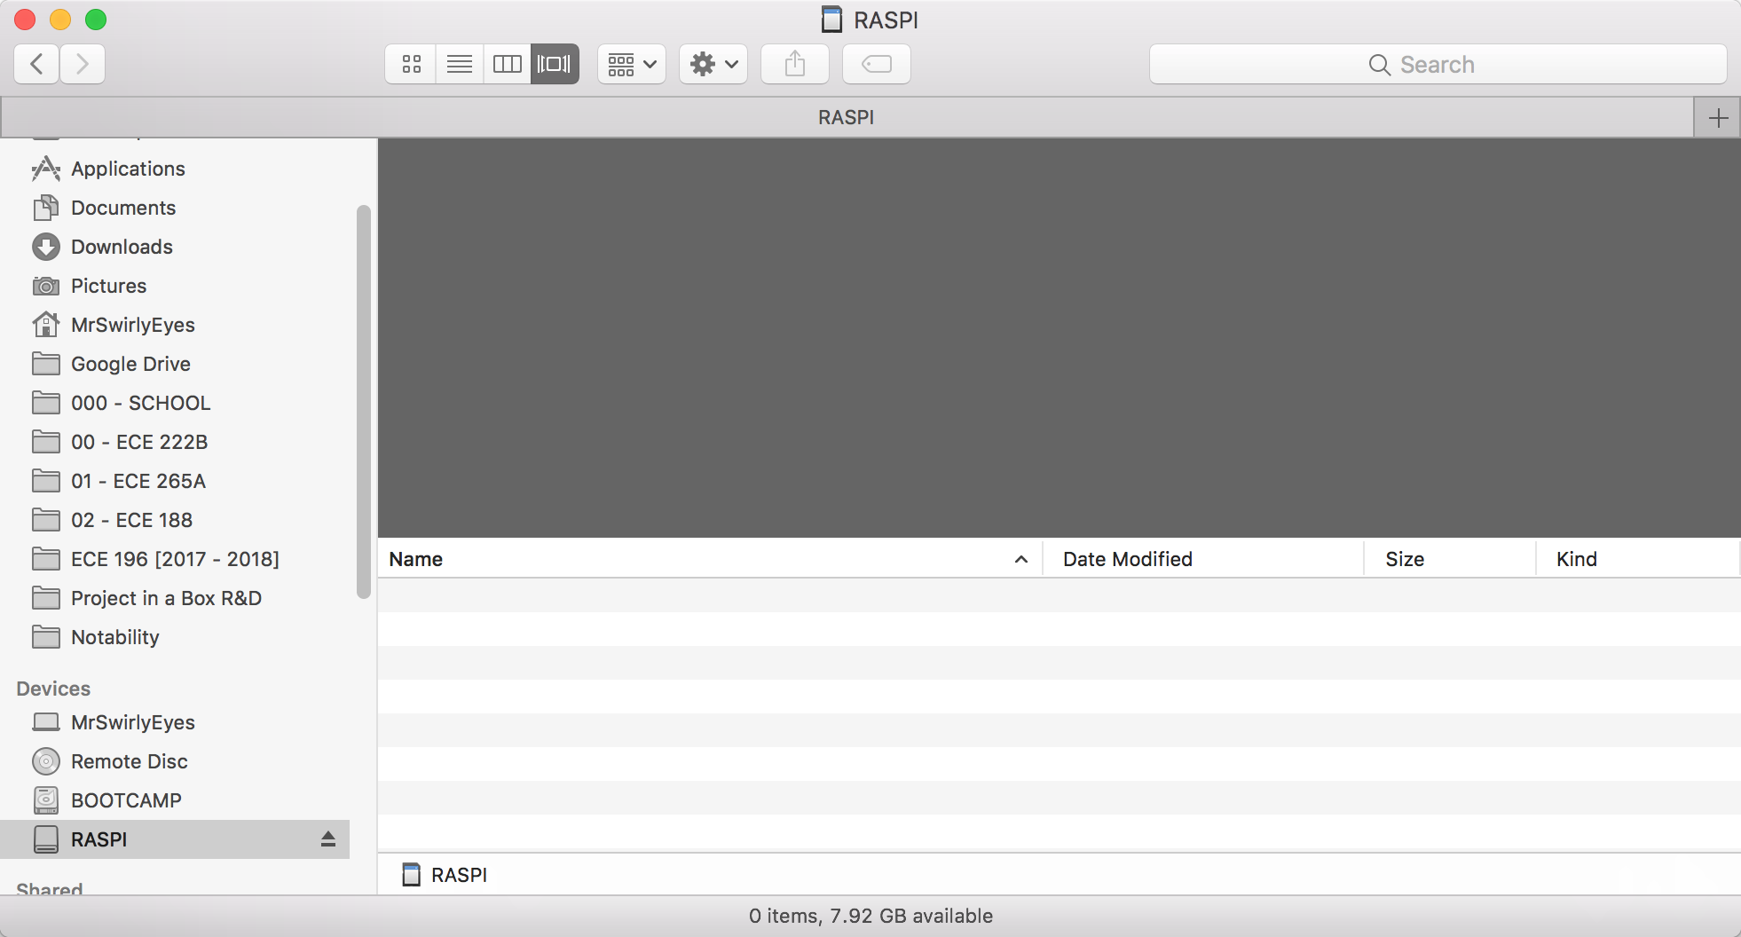Click the Edit Tags icon

click(x=876, y=64)
